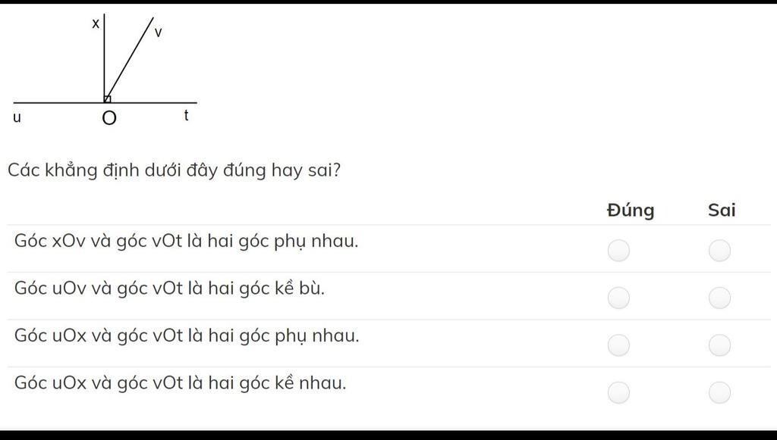Screen dimensions: 777x440
Task: Click the label u on the diagram
Action: [17, 117]
